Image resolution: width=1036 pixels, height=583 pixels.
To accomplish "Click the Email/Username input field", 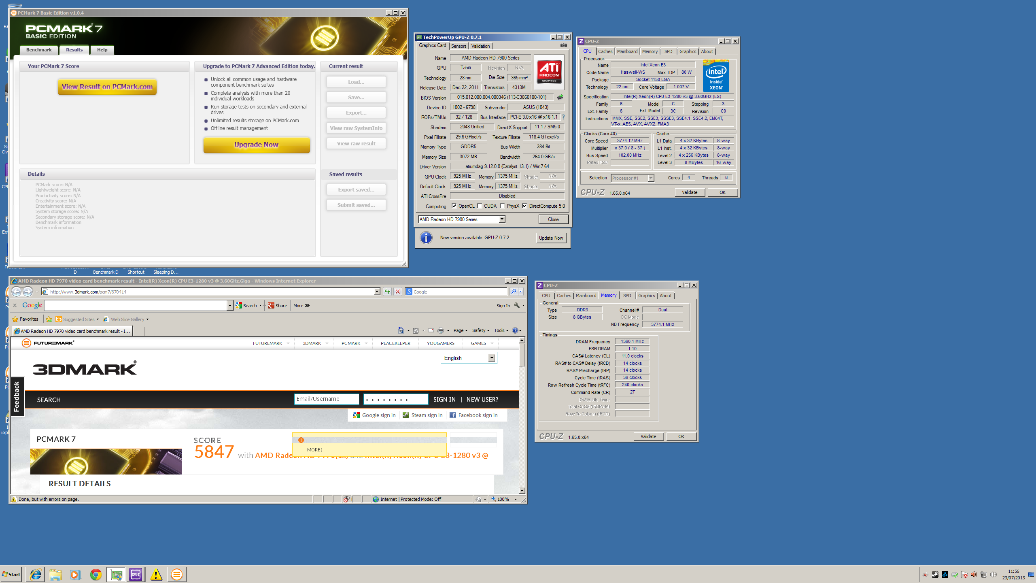I will [x=326, y=399].
